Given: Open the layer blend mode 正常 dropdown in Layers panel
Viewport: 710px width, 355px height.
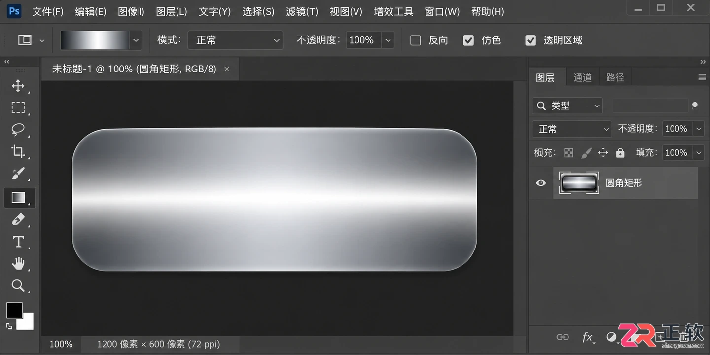Looking at the screenshot, I should pos(572,129).
